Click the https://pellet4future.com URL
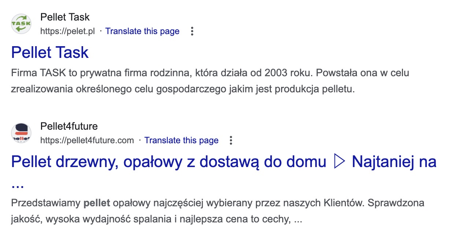The height and width of the screenshot is (244, 459). [x=87, y=141]
